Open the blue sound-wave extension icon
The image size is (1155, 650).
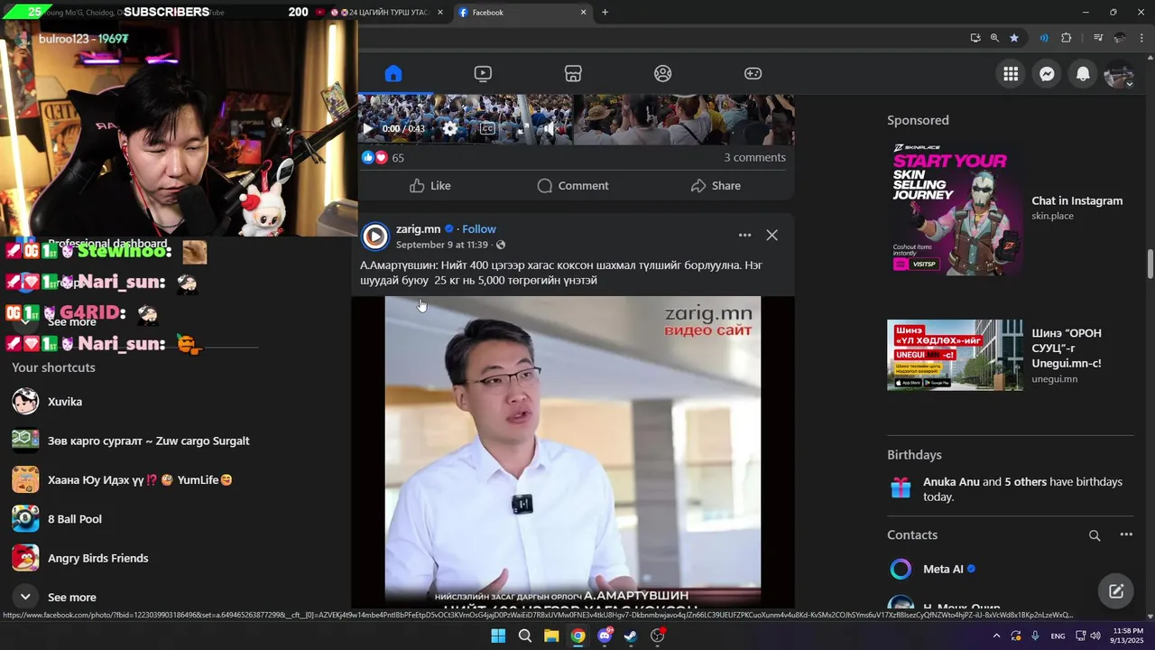[x=1044, y=38]
